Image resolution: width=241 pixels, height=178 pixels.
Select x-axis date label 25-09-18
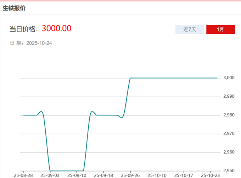coord(103,175)
